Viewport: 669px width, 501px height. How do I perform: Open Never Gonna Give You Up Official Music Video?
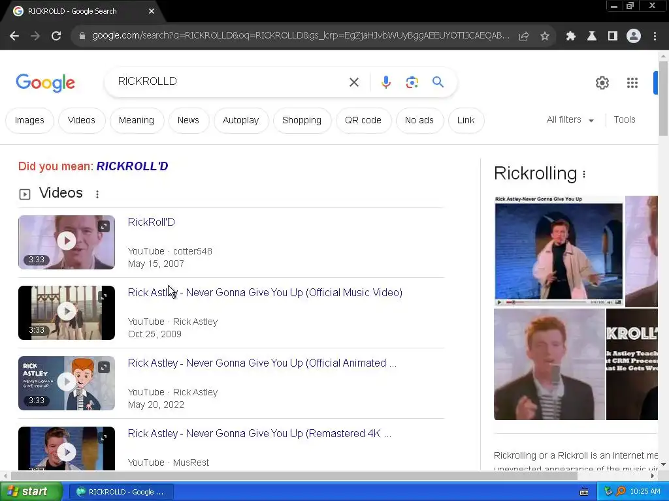pos(265,293)
